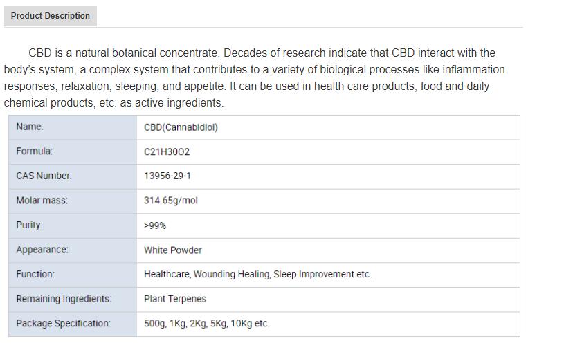The height and width of the screenshot is (350, 564).
Task: Click the 314.65g/mol value
Action: point(171,201)
